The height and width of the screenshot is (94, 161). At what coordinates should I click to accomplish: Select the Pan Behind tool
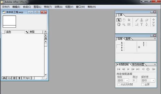click(x=129, y=24)
